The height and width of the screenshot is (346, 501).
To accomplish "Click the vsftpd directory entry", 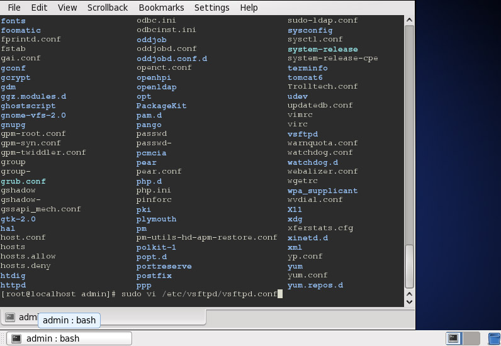I will [x=303, y=134].
